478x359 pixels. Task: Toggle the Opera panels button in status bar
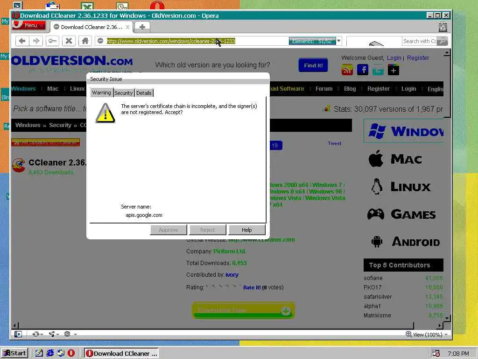pyautogui.click(x=18, y=334)
